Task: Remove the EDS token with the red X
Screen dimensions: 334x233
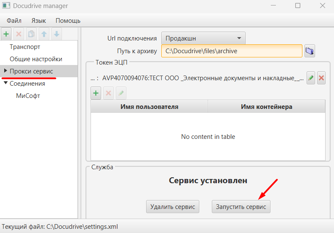Action: tap(321, 78)
